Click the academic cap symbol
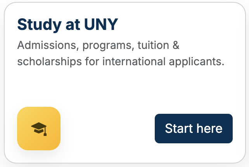The image size is (249, 167). (39, 128)
